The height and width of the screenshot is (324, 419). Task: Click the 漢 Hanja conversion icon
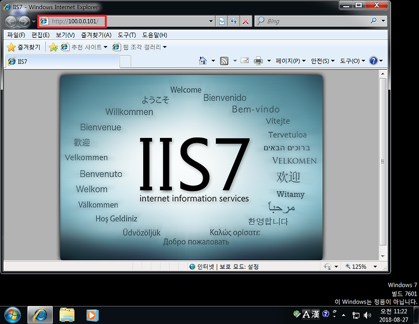(315, 314)
